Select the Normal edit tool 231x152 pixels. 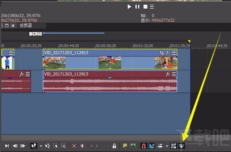[x=34, y=146]
